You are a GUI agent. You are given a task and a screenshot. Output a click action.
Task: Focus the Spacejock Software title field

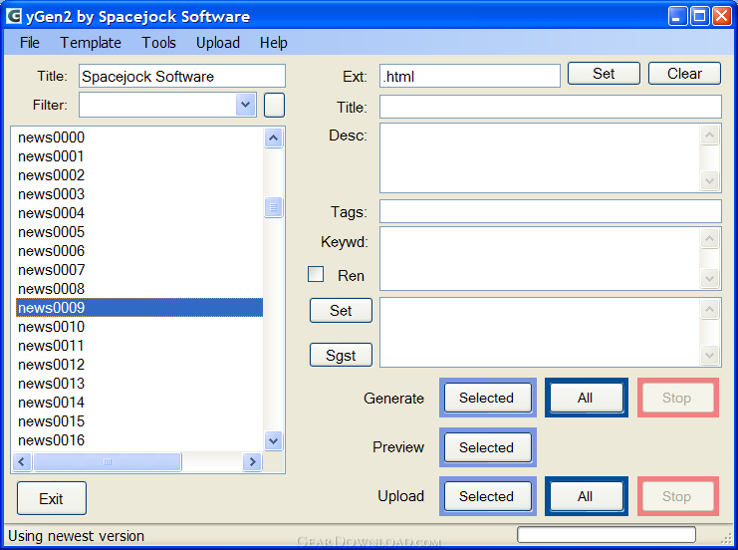[182, 77]
